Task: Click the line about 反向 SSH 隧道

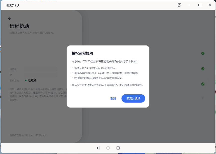Action: [x=95, y=68]
